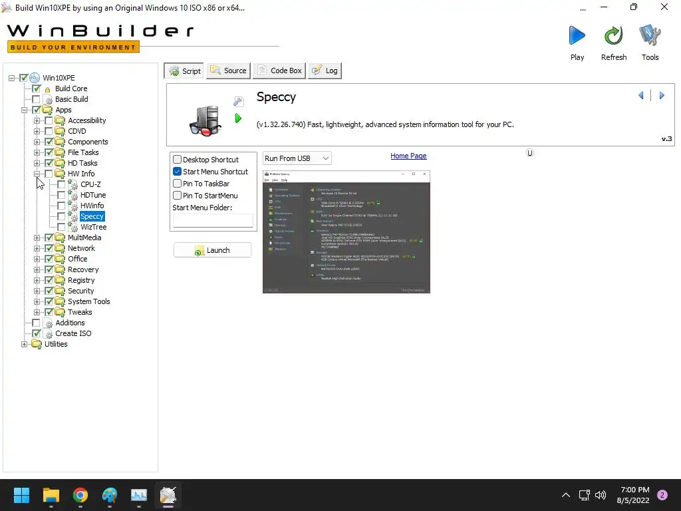Open Paint app from taskbar
This screenshot has height=511, width=681.
[110, 495]
